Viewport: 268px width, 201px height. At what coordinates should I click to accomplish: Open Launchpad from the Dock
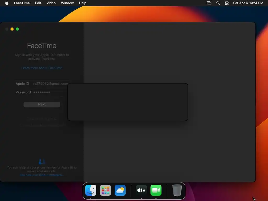click(105, 190)
